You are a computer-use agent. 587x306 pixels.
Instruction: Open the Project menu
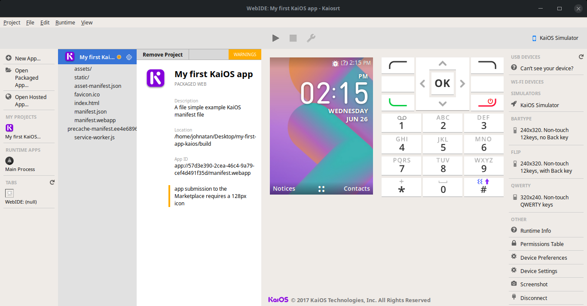point(12,23)
